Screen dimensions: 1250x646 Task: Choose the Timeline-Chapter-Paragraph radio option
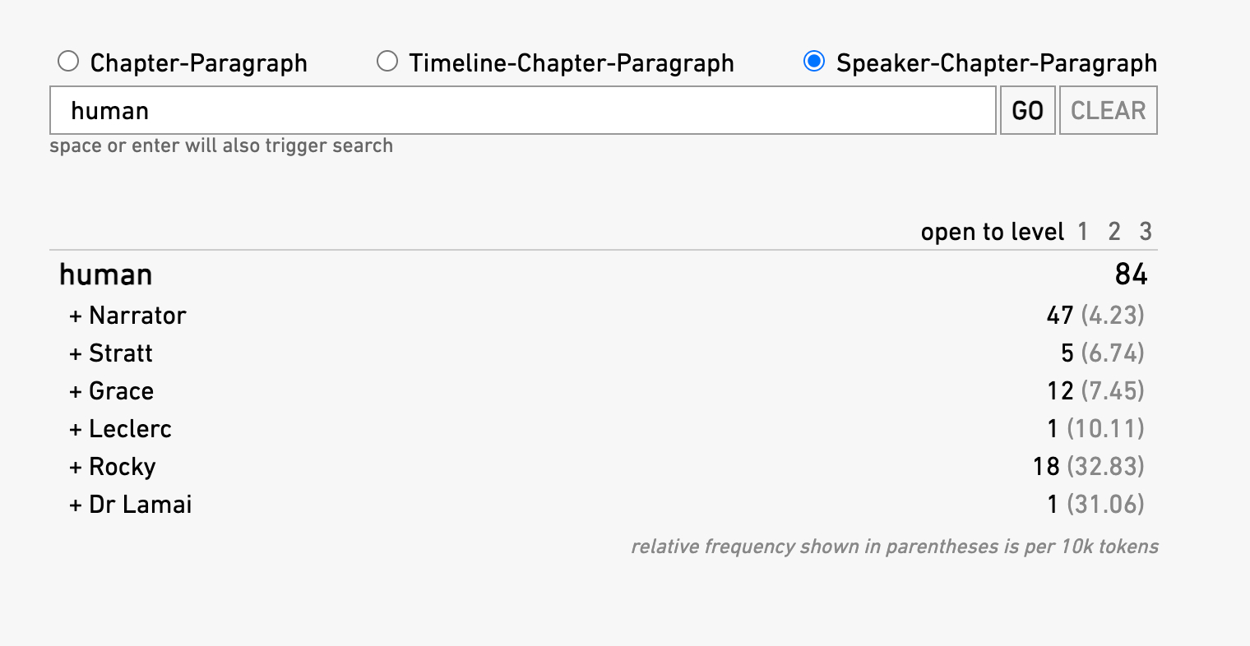pyautogui.click(x=387, y=62)
